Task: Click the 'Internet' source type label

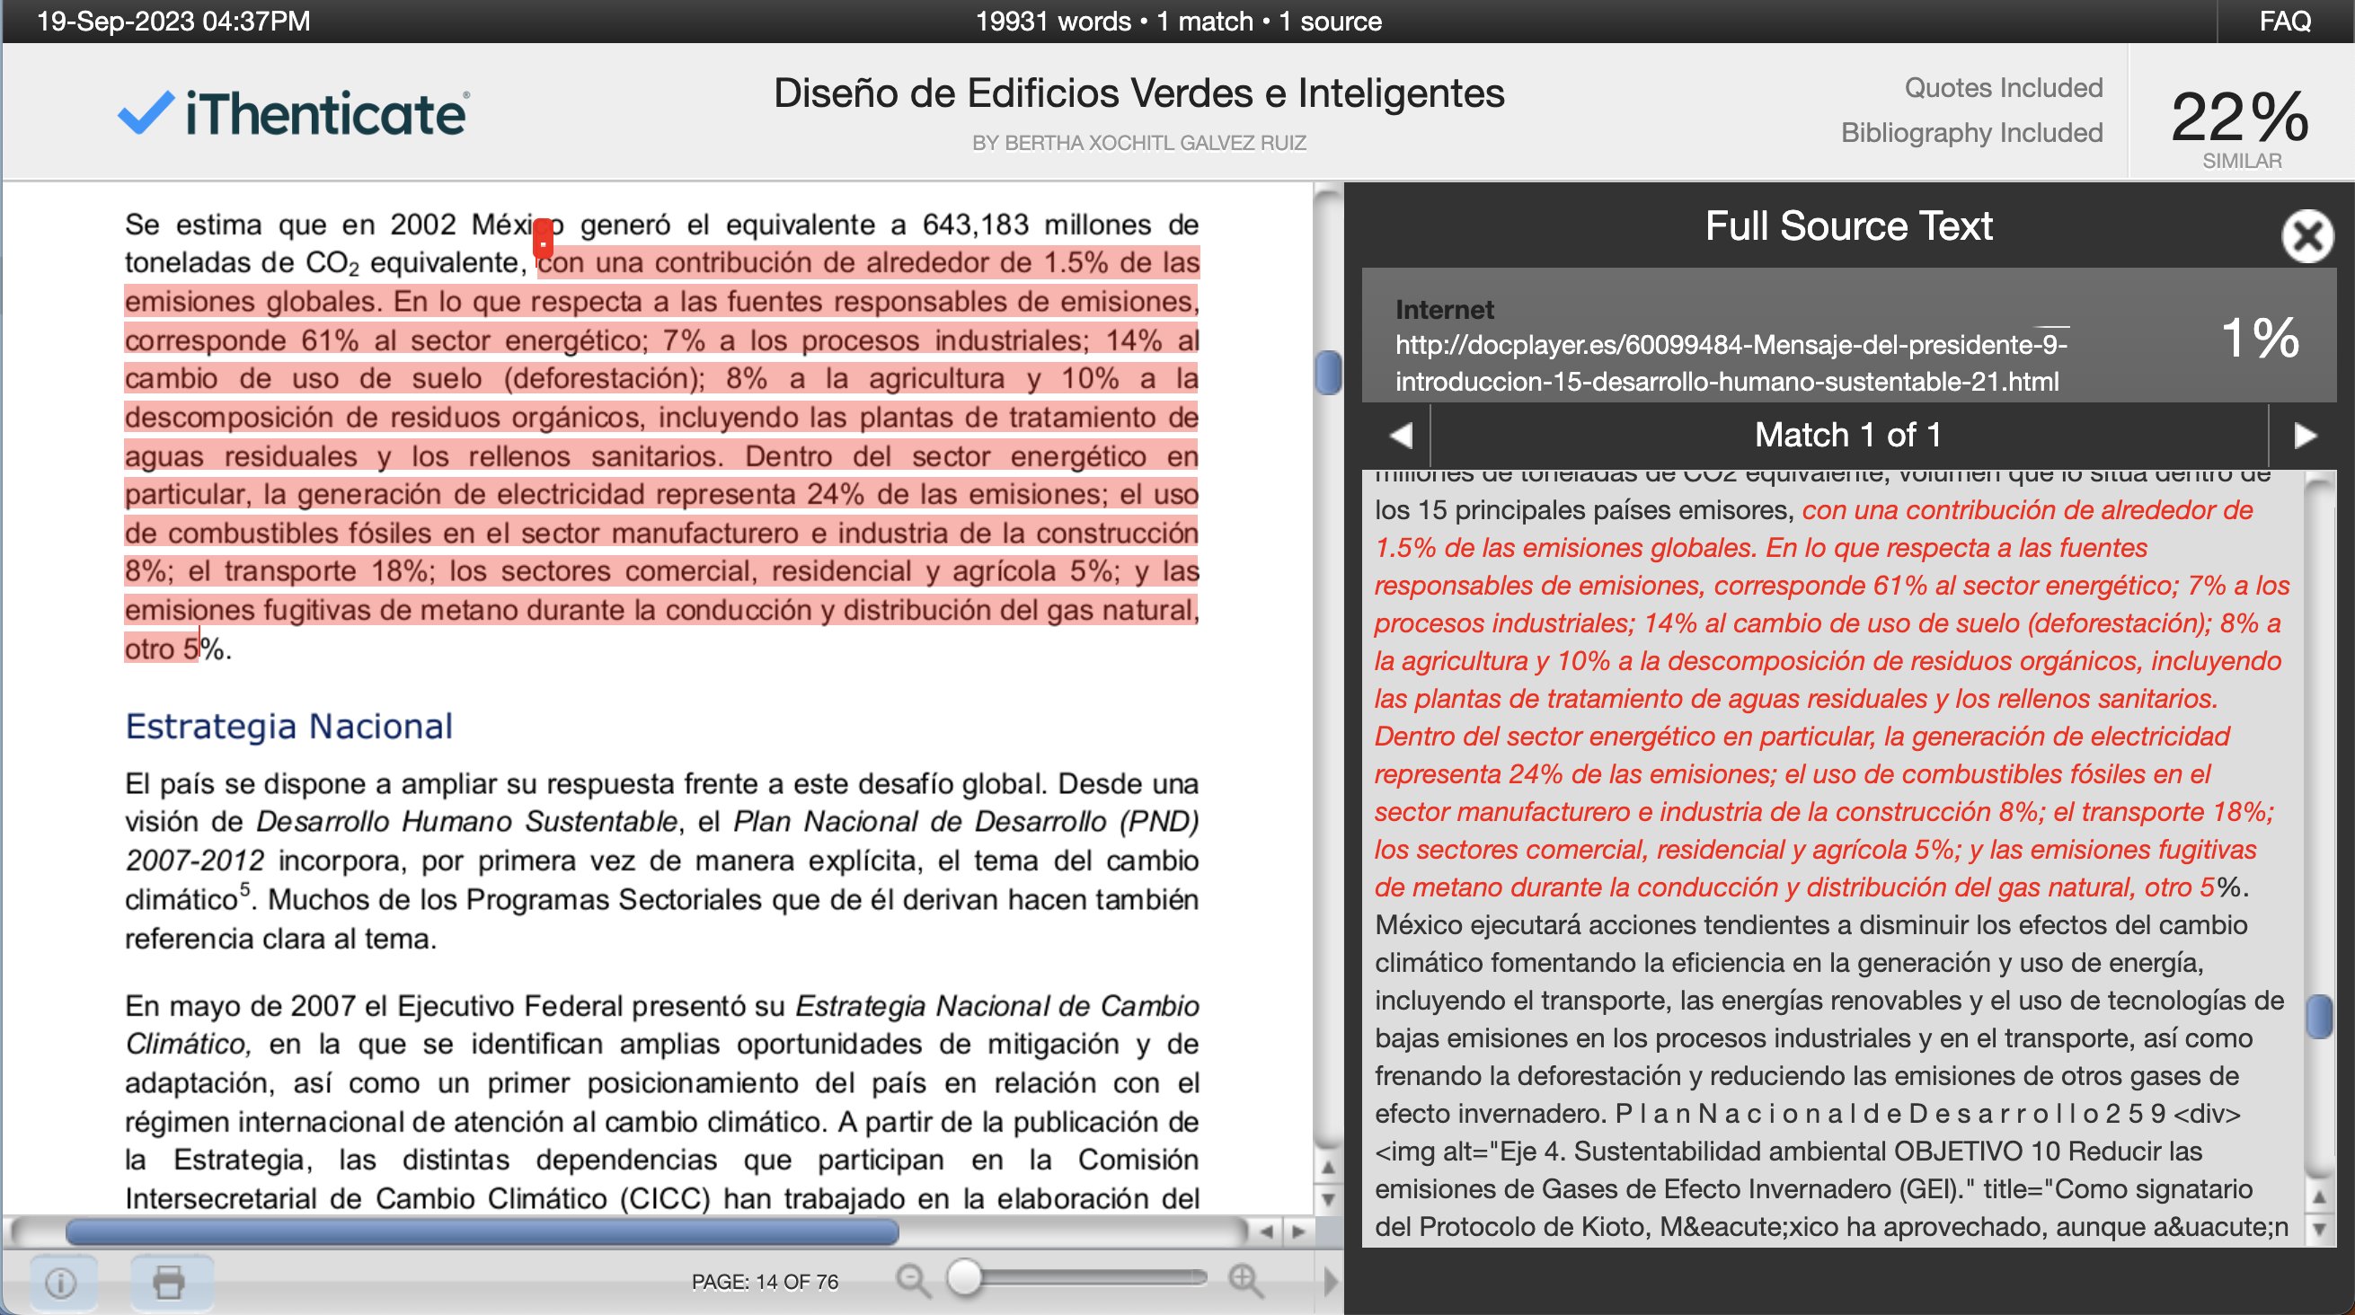Action: click(1444, 310)
